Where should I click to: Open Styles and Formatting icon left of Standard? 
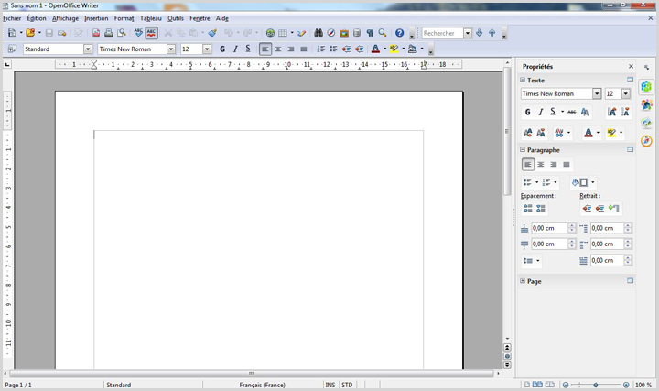pyautogui.click(x=12, y=49)
